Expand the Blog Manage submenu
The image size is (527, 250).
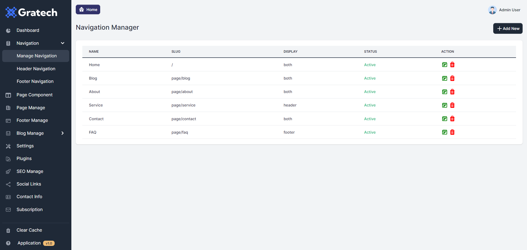[63, 133]
